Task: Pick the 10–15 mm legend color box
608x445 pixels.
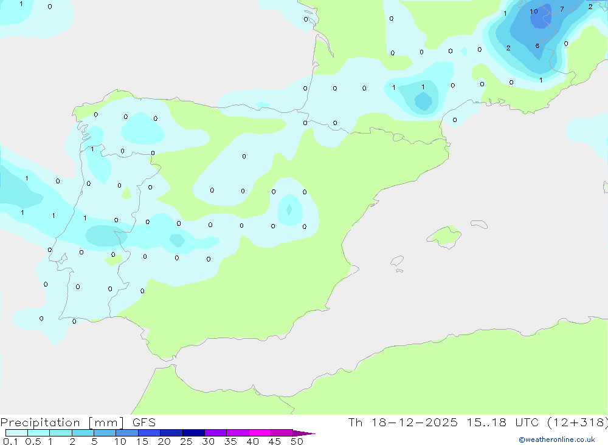Action: [127, 433]
